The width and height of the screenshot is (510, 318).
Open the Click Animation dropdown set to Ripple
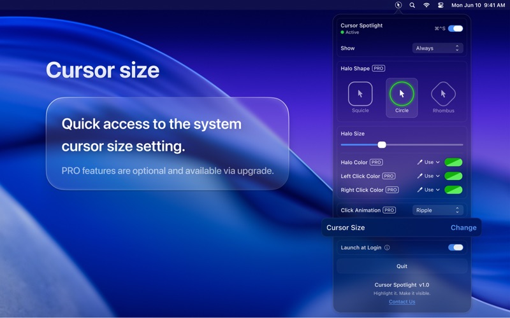(x=437, y=211)
